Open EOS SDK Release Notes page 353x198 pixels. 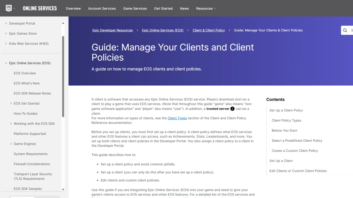[x=32, y=93]
